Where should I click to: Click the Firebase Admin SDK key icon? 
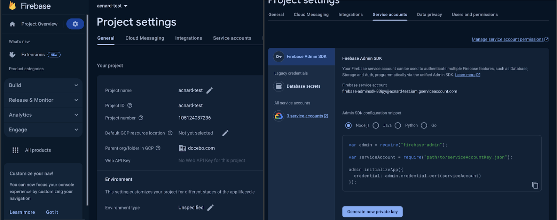coord(278,56)
